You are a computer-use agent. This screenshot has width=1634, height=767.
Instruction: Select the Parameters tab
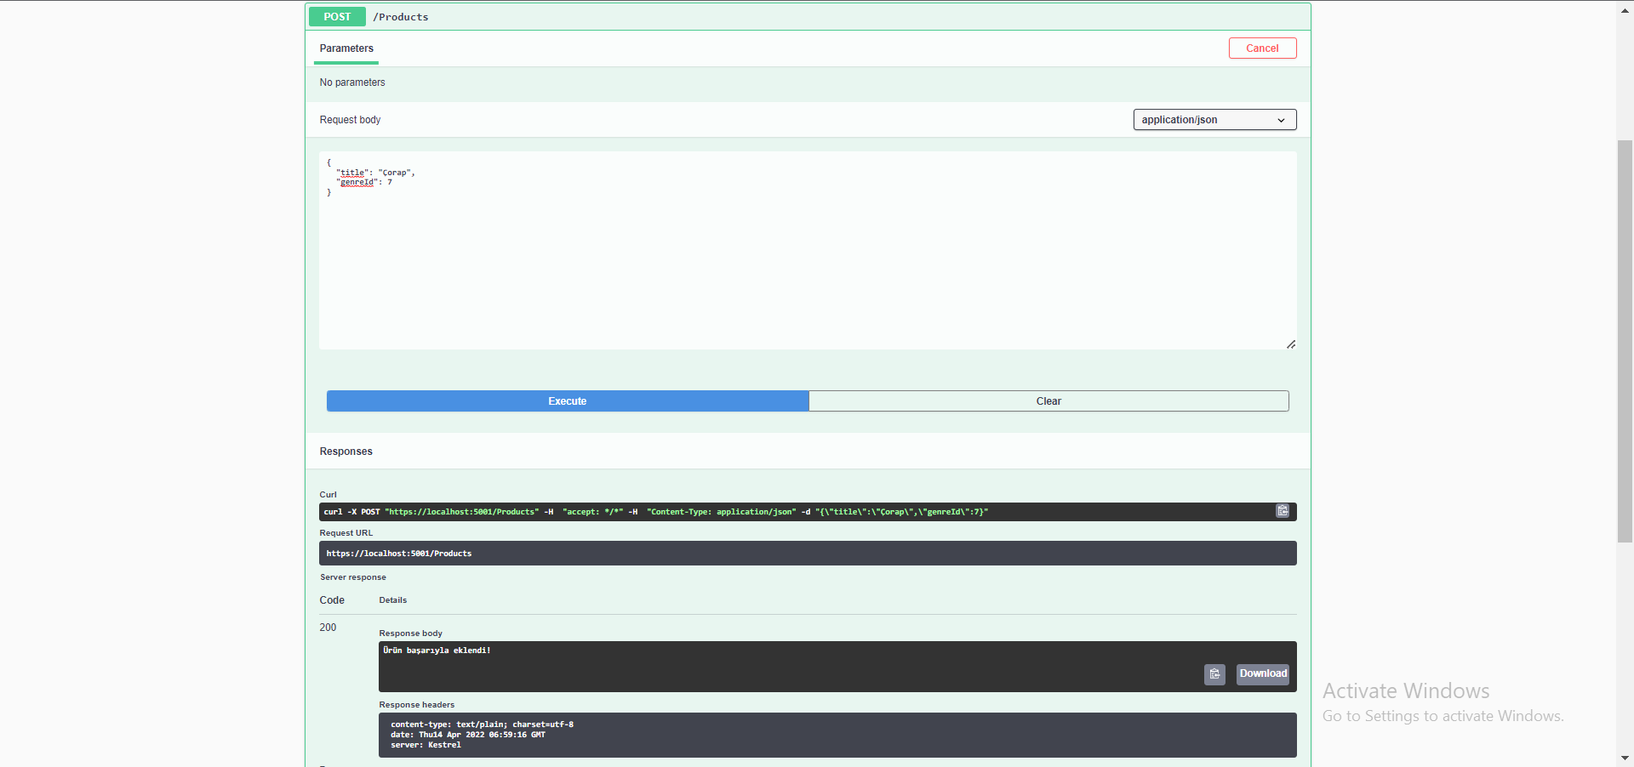[x=346, y=48]
